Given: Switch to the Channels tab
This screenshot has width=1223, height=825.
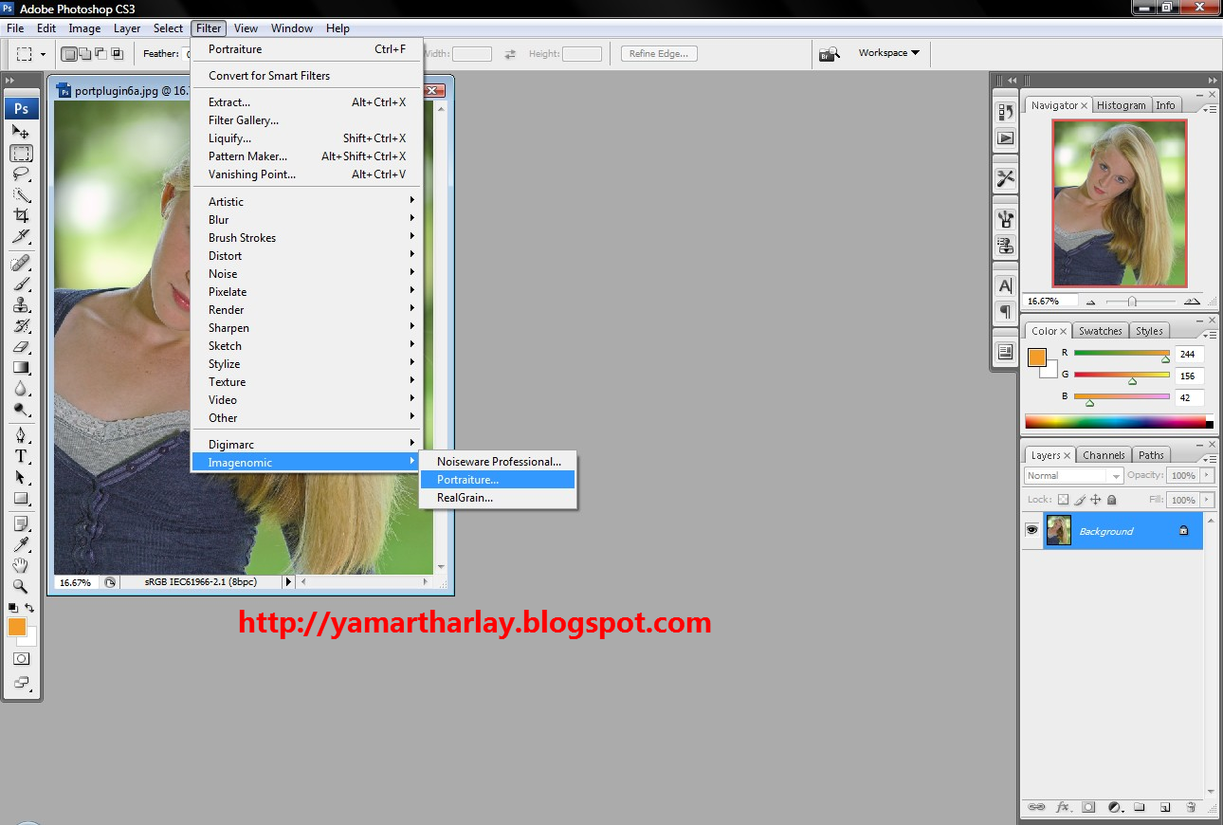Looking at the screenshot, I should click(1104, 455).
